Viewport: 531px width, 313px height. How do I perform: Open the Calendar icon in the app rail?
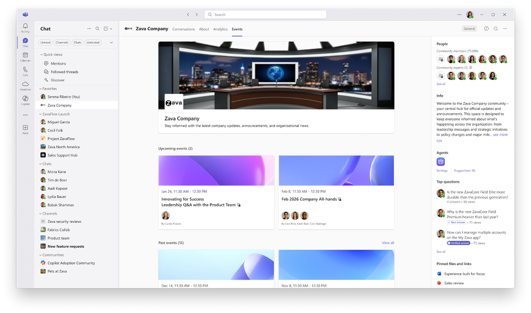(x=26, y=56)
